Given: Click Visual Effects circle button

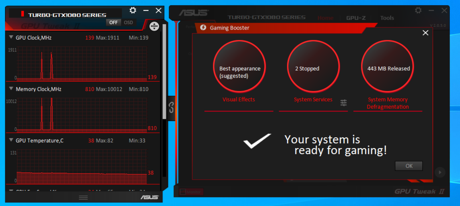Looking at the screenshot, I should click(239, 66).
